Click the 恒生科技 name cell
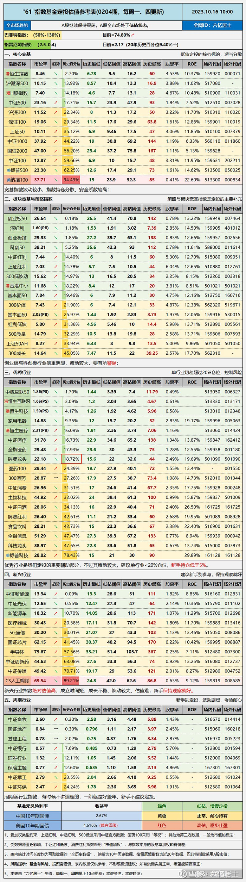 (17, 411)
